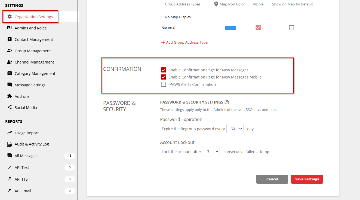Image resolution: width=360 pixels, height=200 pixels.
Task: Click the Contact Management icon
Action: [10, 39]
